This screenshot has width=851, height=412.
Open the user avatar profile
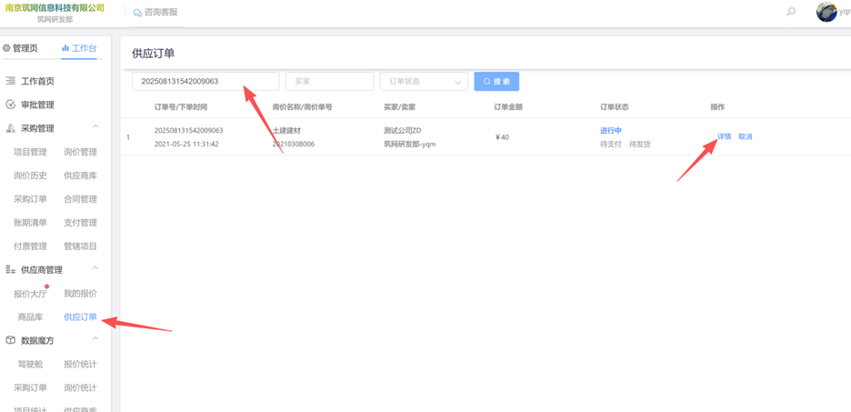[x=826, y=12]
